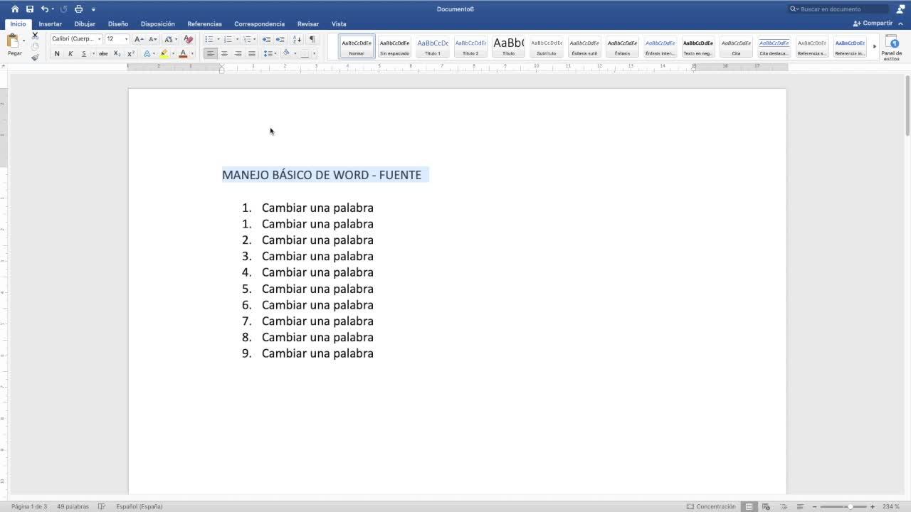Undo the last action
911x512 pixels.
[45, 9]
